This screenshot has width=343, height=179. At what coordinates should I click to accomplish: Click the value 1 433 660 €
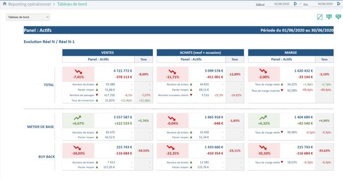[x=214, y=147]
